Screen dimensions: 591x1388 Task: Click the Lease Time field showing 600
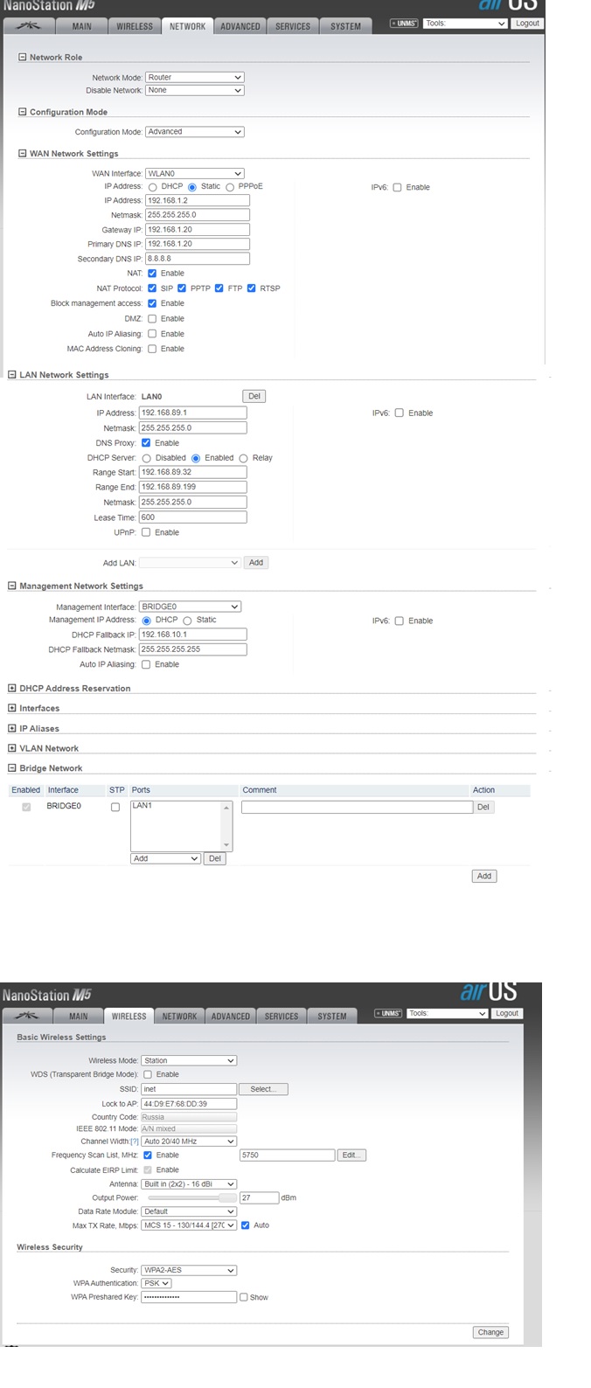click(192, 517)
